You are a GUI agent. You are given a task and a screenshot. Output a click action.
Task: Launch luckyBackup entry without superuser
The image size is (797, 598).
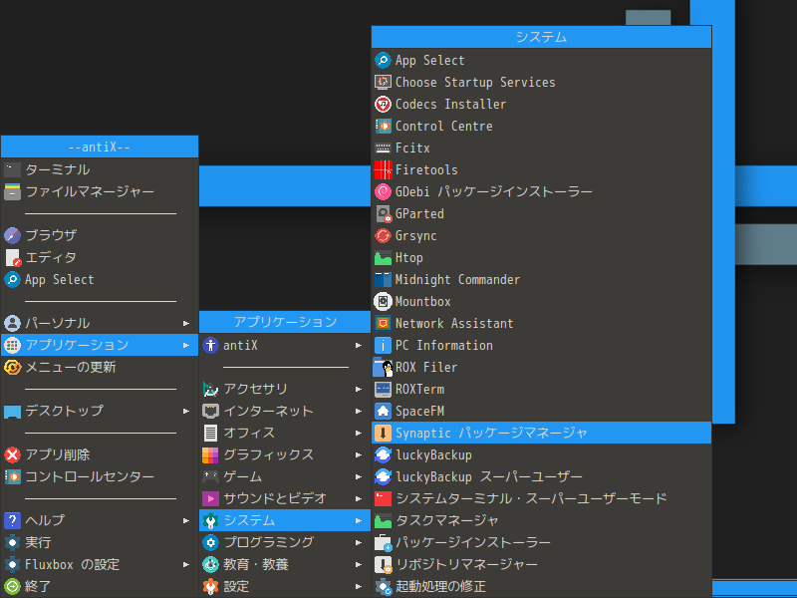pyautogui.click(x=541, y=454)
